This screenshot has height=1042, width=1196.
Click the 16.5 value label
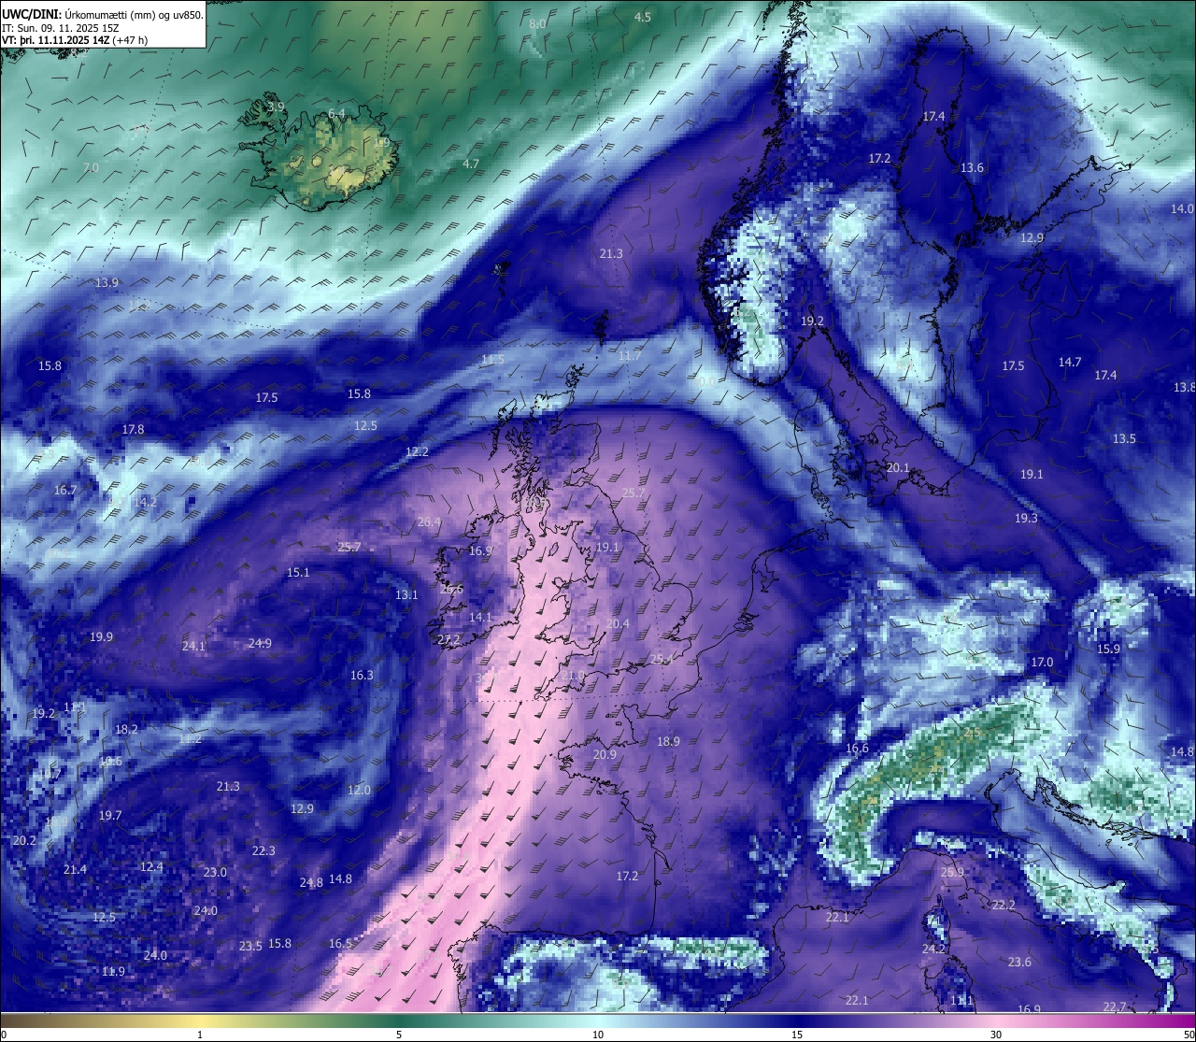340,943
